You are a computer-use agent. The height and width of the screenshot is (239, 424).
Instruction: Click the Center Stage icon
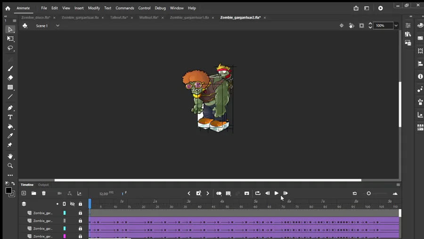342,25
